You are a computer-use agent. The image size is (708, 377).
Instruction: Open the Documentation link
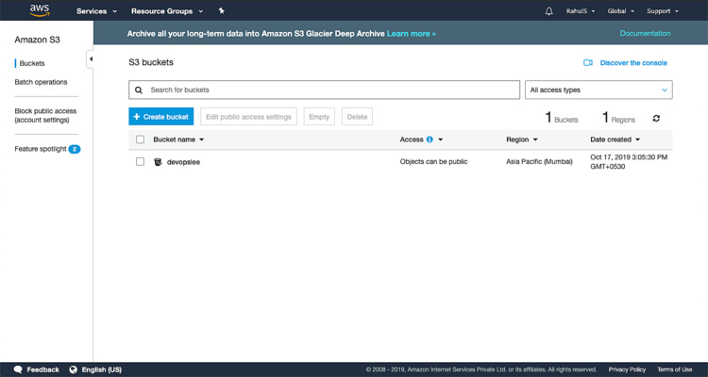[x=645, y=33]
